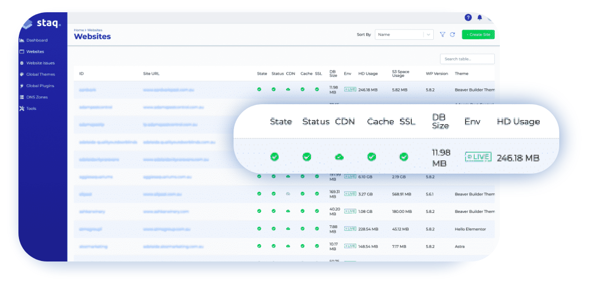Open help via question mark icon
This screenshot has width=590, height=286.
pyautogui.click(x=468, y=17)
